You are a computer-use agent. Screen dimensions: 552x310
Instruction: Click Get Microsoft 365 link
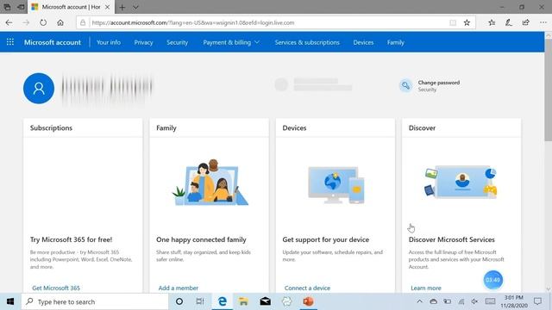click(56, 288)
